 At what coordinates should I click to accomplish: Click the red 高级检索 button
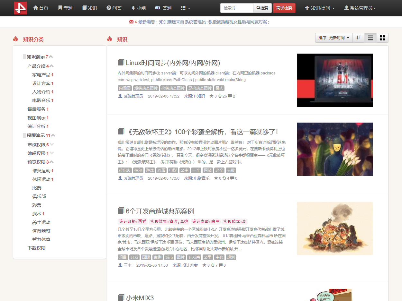[x=284, y=8]
